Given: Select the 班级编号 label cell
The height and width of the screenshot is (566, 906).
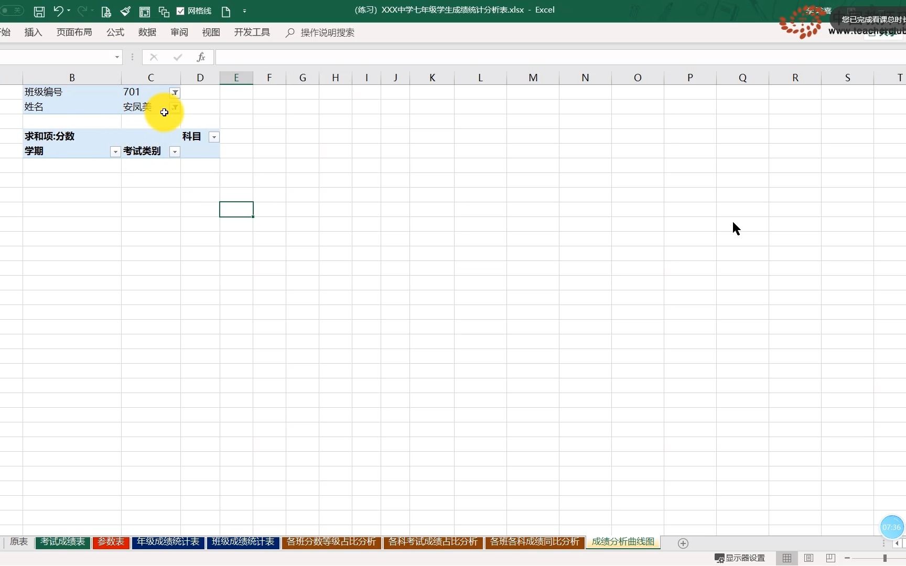Looking at the screenshot, I should (72, 92).
